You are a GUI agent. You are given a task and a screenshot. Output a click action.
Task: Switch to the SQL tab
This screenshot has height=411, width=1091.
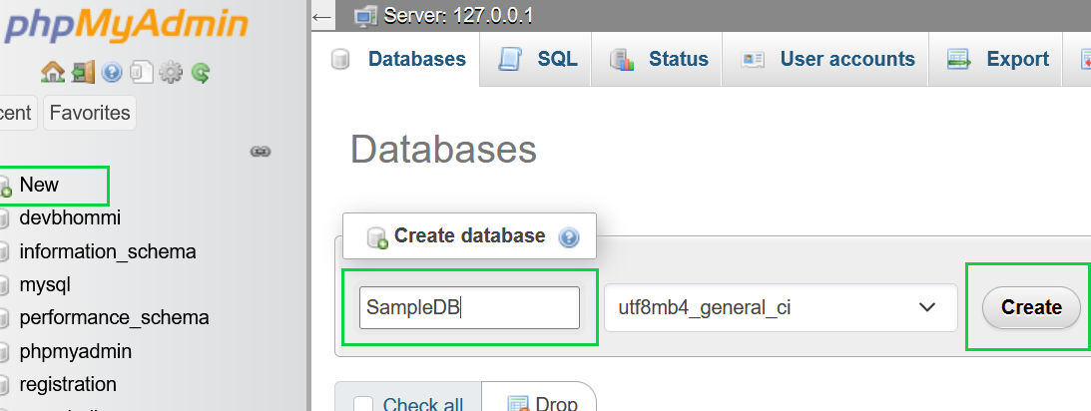539,60
